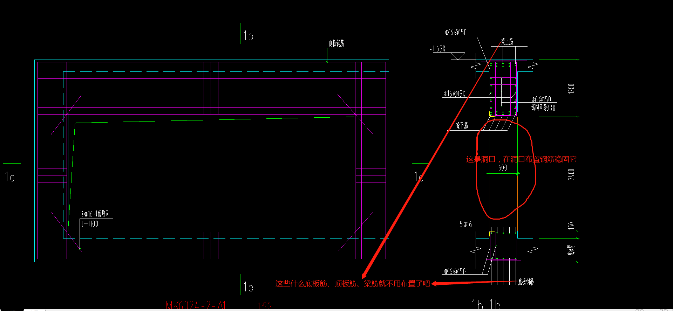This screenshot has width=673, height=311.
Task: Select the 2400 vertical dimension
Action: [x=571, y=174]
